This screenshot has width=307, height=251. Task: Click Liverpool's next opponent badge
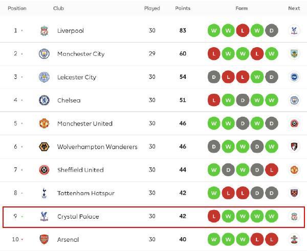pos(294,31)
